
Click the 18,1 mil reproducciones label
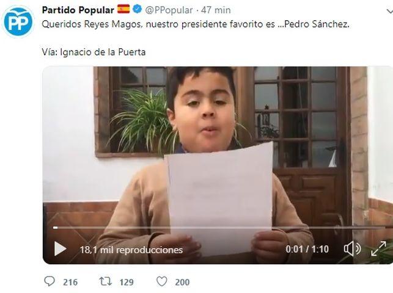click(131, 250)
